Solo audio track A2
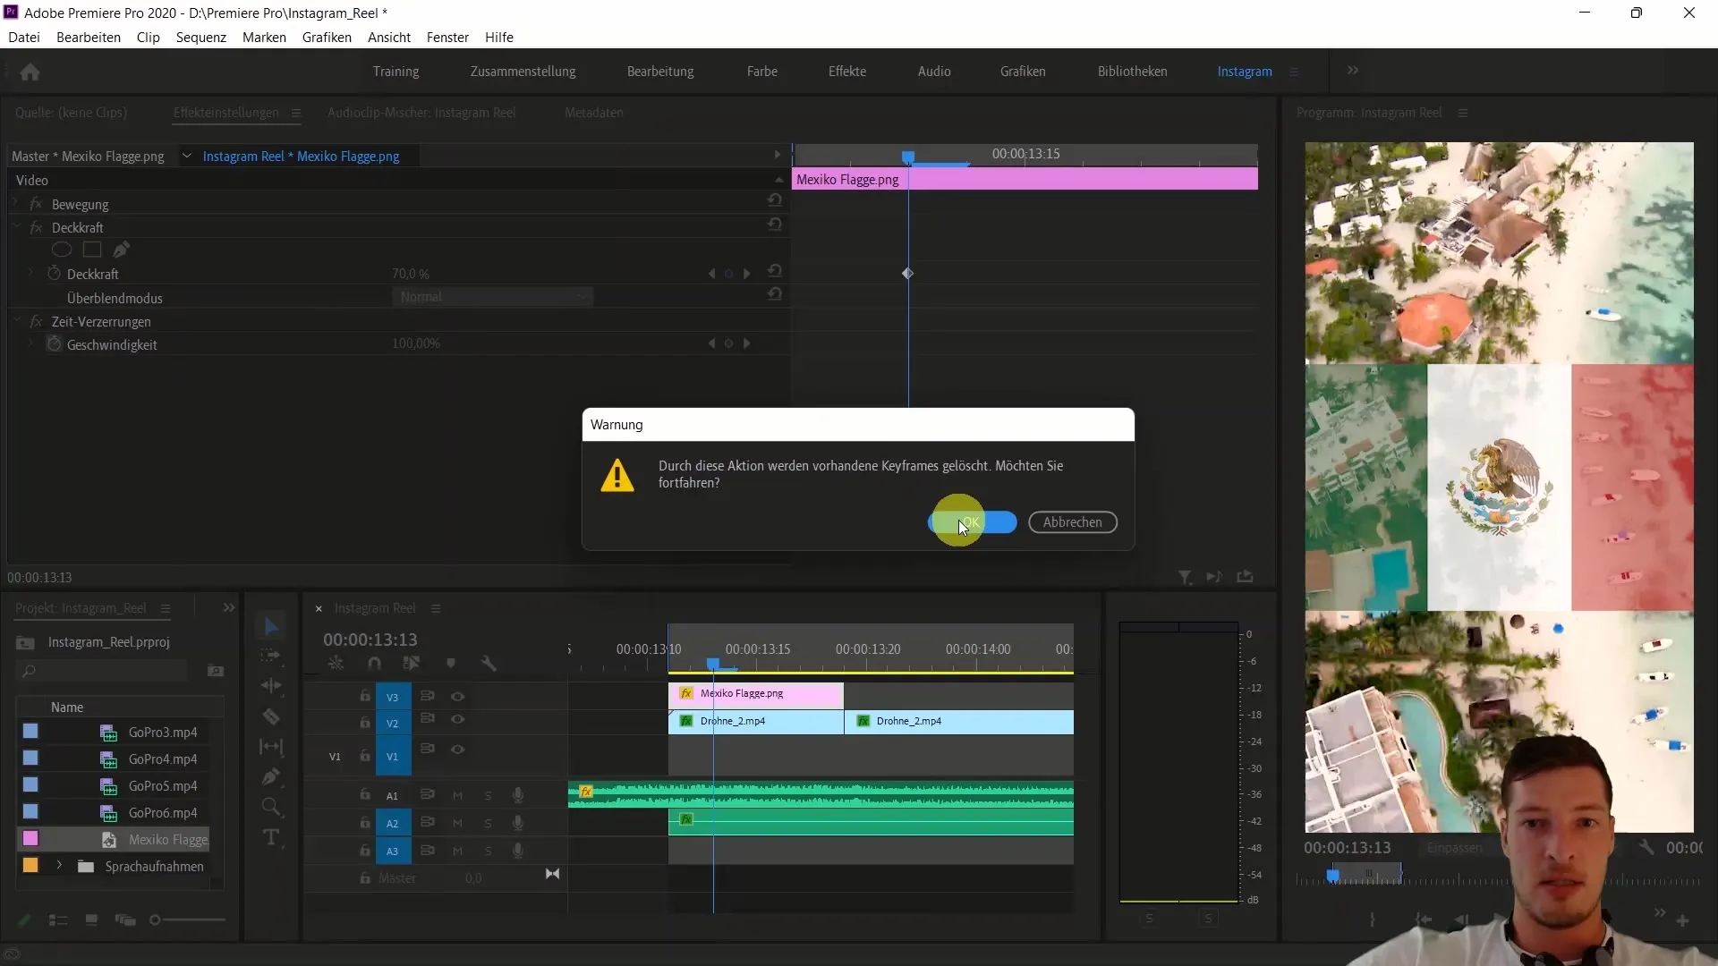 [488, 823]
